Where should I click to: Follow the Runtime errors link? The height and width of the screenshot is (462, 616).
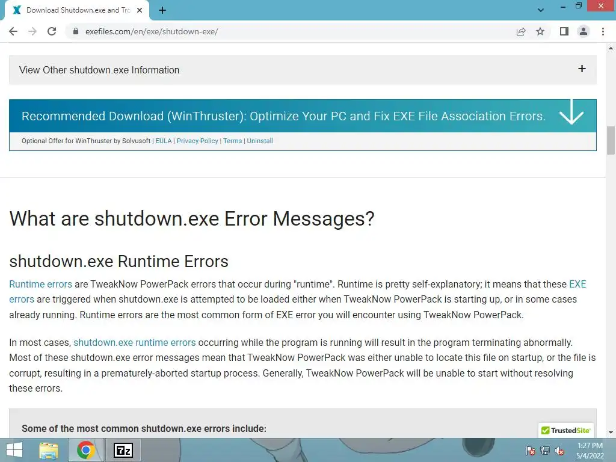click(x=40, y=284)
